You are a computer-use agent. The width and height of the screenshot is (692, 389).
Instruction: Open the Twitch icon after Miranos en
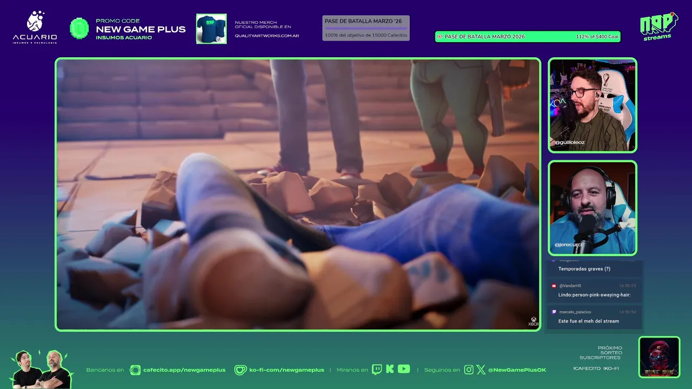[x=376, y=370]
